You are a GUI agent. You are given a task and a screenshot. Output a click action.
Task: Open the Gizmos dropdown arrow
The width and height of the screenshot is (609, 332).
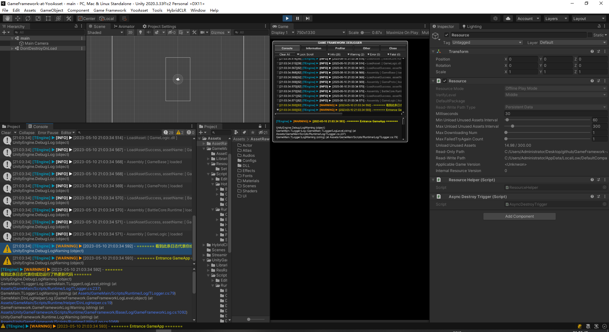pyautogui.click(x=228, y=32)
